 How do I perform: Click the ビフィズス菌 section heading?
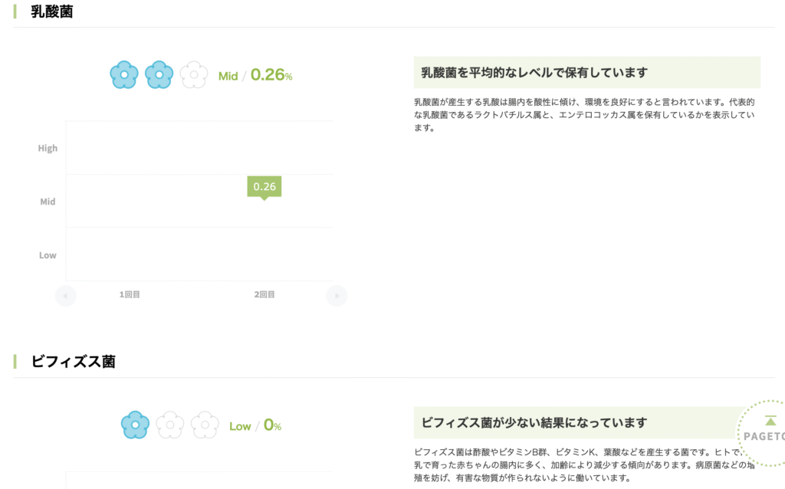[73, 361]
